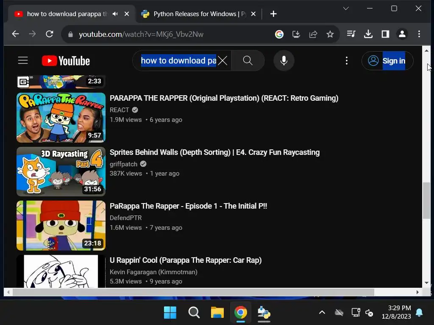Open a new browser tab
Image resolution: width=434 pixels, height=325 pixels.
[x=273, y=14]
